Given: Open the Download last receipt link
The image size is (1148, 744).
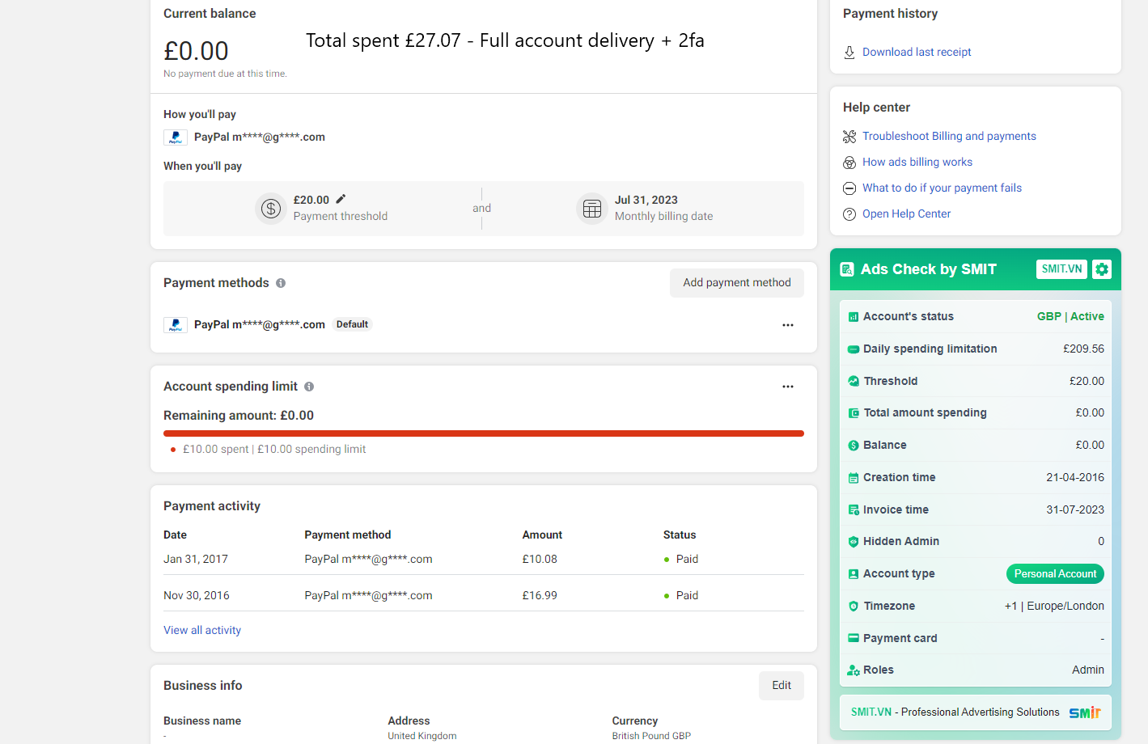Looking at the screenshot, I should (x=917, y=53).
